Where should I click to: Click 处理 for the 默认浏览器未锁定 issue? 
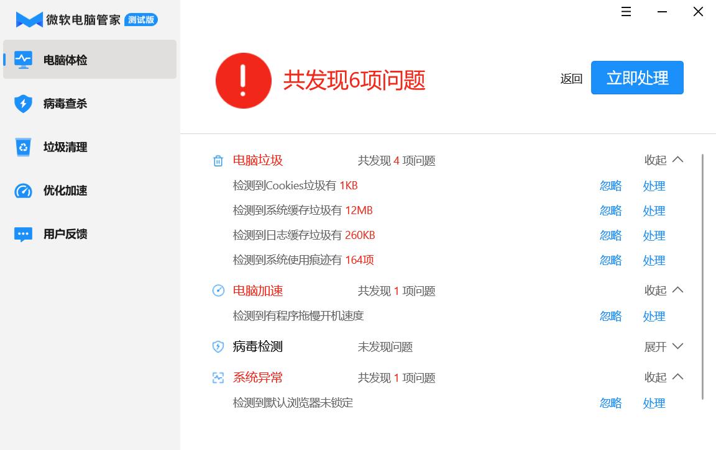(x=654, y=402)
